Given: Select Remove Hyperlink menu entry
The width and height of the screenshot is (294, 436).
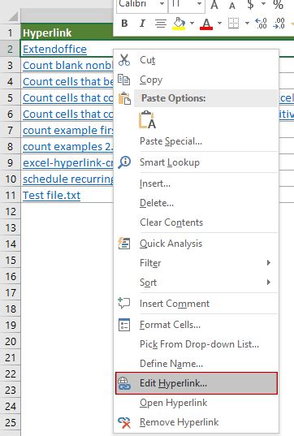Looking at the screenshot, I should (x=197, y=422).
